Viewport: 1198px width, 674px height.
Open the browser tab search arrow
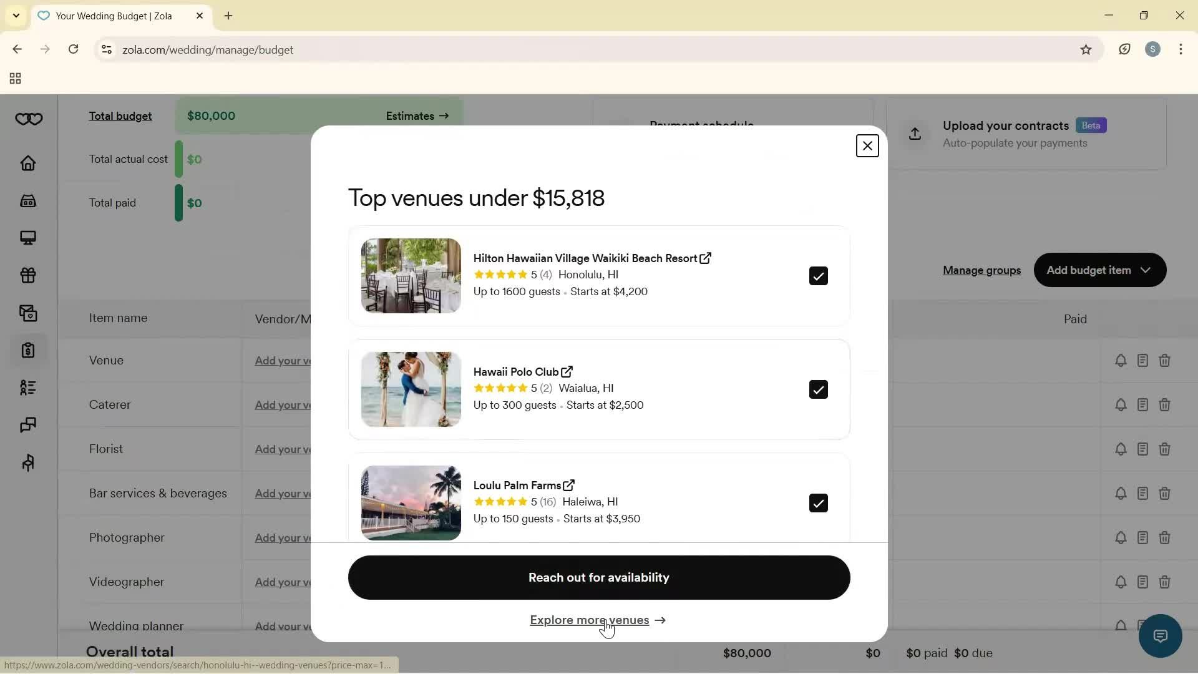[x=16, y=16]
